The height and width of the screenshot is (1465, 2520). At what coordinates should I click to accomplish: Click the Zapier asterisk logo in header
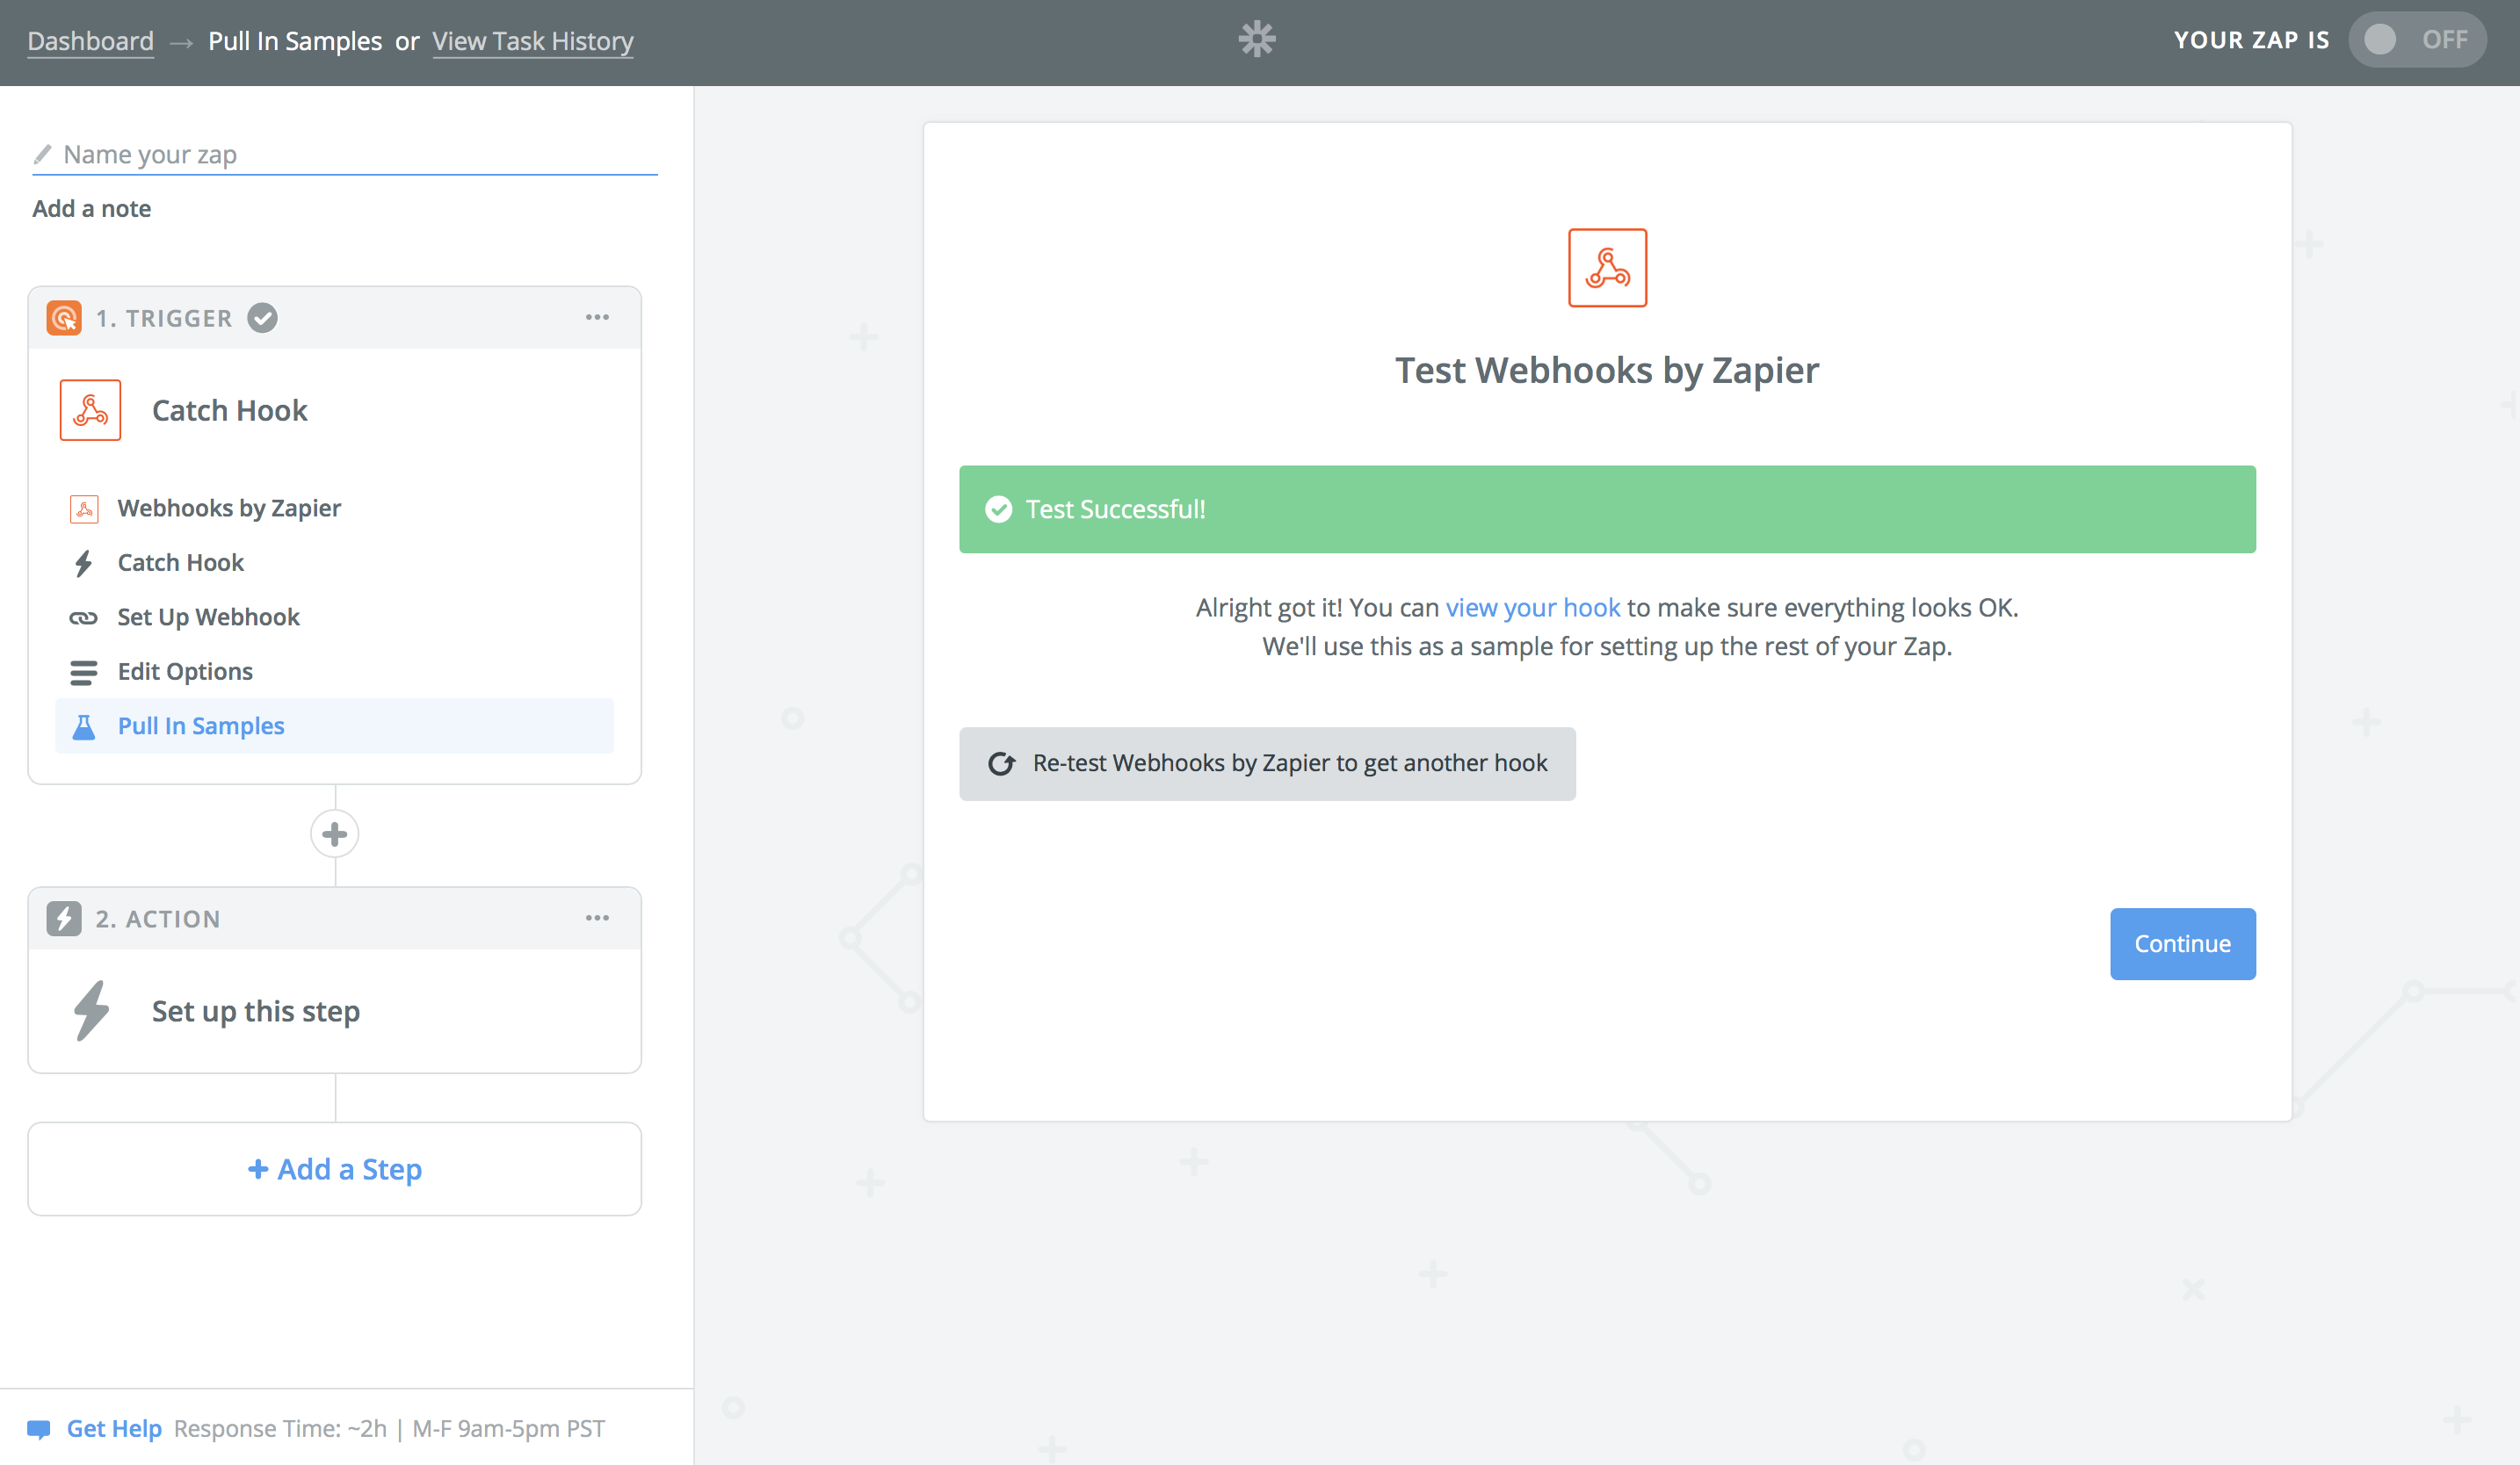(1257, 40)
